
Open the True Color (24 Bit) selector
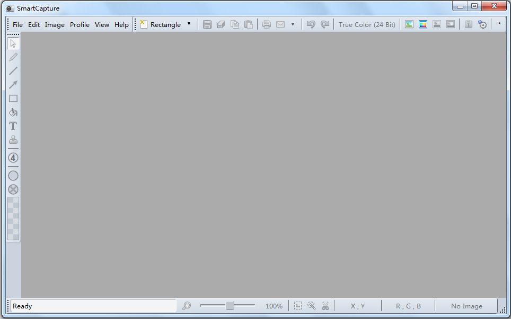(x=367, y=24)
